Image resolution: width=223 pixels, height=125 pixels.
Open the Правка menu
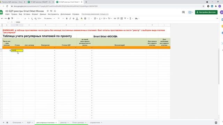tap(14, 14)
